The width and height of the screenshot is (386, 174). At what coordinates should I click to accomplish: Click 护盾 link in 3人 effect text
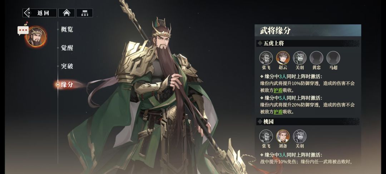(x=278, y=90)
